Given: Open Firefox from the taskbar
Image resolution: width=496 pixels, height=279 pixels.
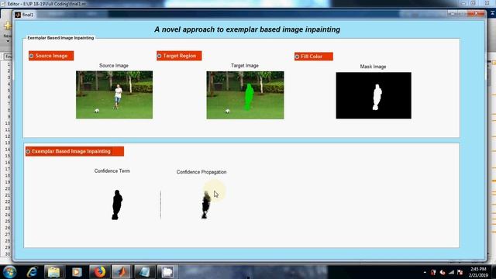Looking at the screenshot, I should tap(99, 272).
